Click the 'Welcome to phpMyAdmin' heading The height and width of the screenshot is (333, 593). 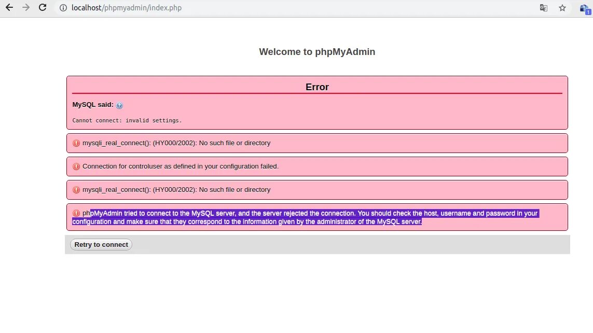(317, 52)
